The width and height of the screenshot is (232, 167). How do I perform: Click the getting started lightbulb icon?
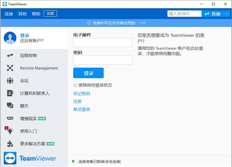tap(10, 131)
